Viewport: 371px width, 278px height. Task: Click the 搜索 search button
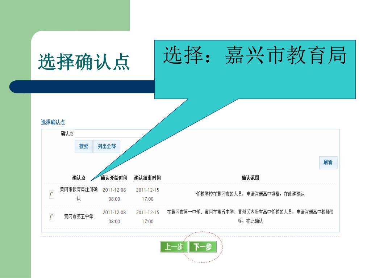[84, 147]
